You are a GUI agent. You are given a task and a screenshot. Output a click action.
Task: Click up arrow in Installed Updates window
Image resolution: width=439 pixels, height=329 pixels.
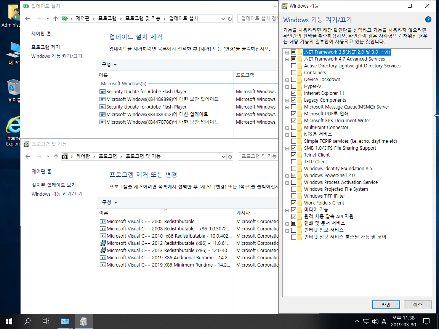click(55, 19)
